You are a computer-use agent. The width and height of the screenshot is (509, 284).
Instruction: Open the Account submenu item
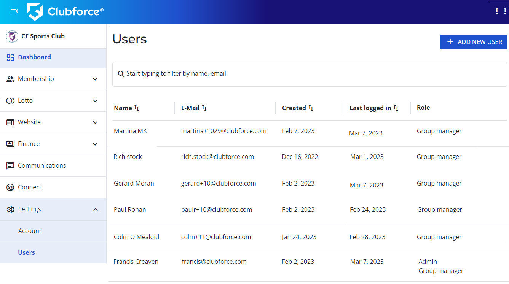pyautogui.click(x=53, y=231)
